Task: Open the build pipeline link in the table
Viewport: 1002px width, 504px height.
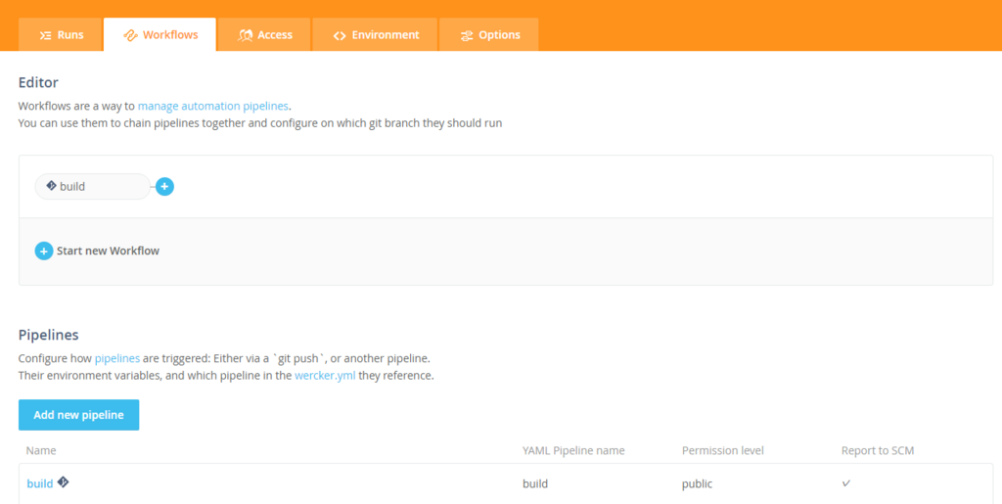Action: (39, 483)
